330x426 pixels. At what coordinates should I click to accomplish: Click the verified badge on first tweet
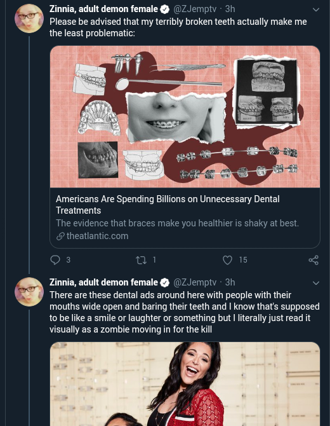tap(164, 10)
